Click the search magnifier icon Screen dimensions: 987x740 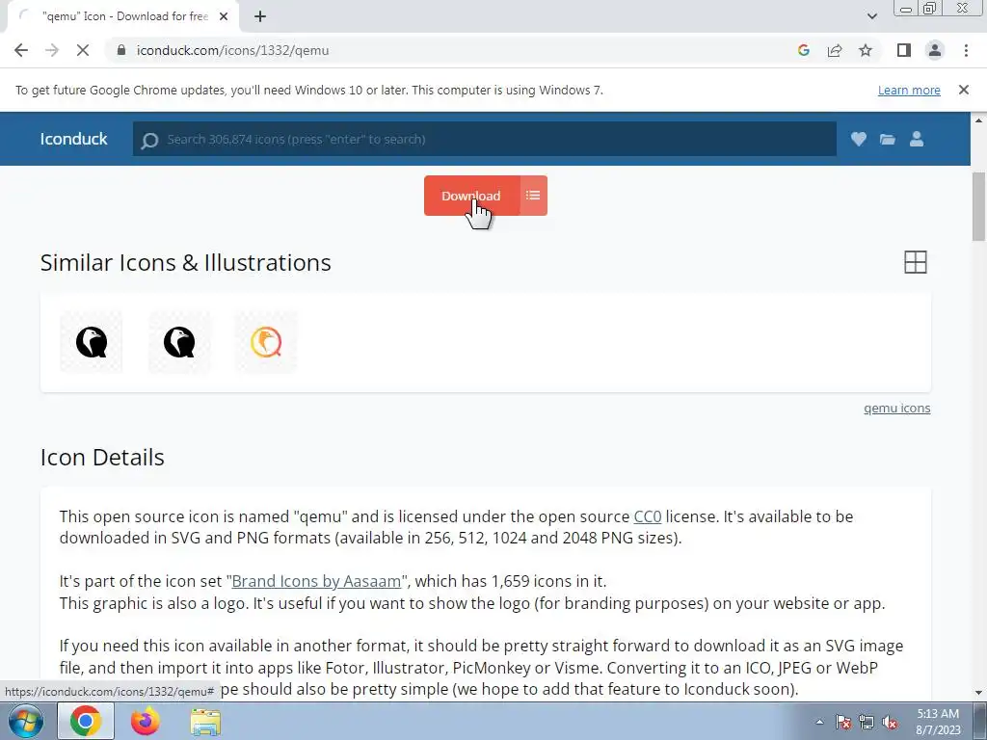[x=149, y=141]
